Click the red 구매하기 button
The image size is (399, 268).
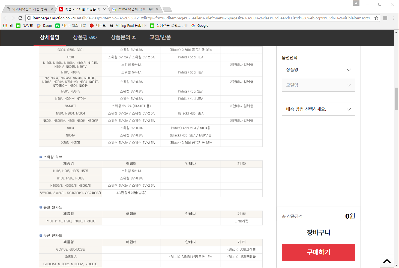point(319,252)
